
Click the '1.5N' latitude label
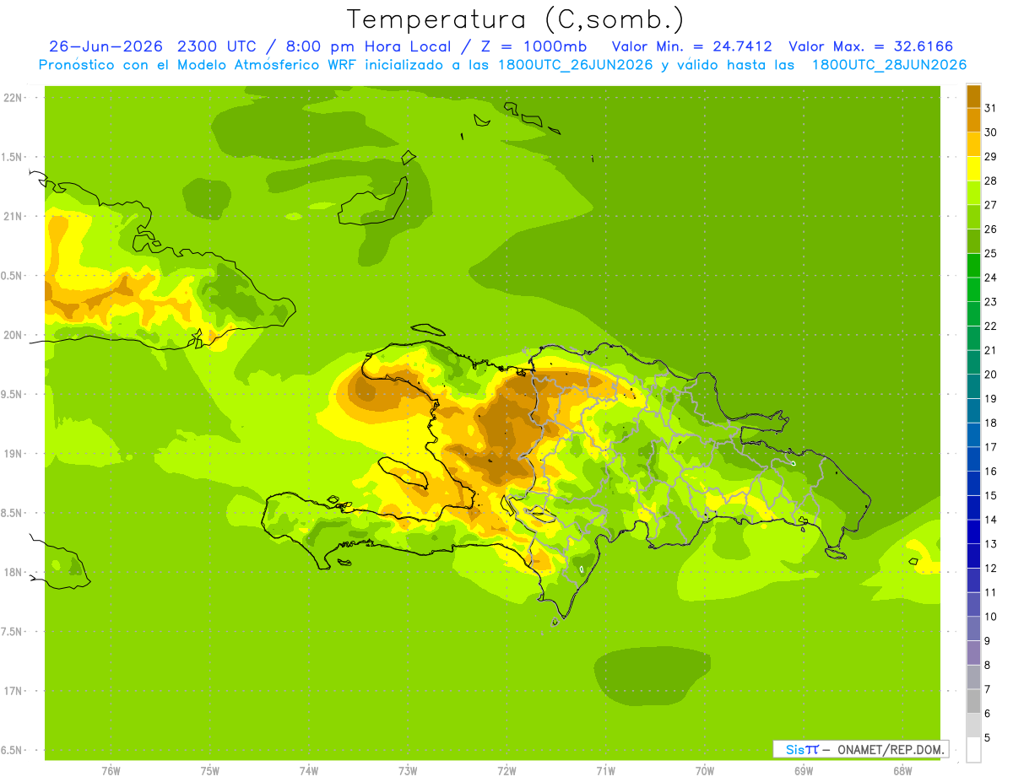click(13, 157)
